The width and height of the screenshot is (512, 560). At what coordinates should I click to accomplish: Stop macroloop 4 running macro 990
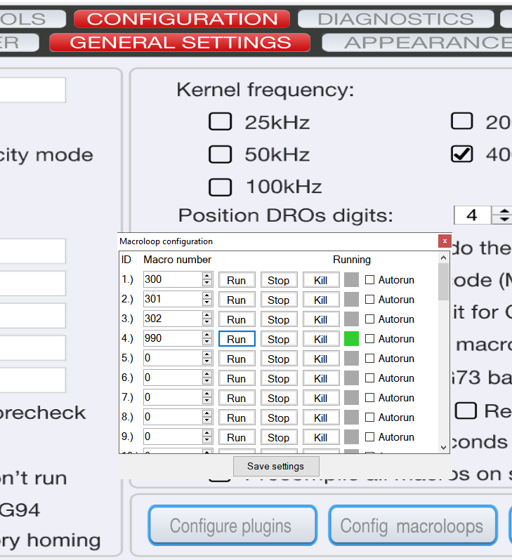278,339
